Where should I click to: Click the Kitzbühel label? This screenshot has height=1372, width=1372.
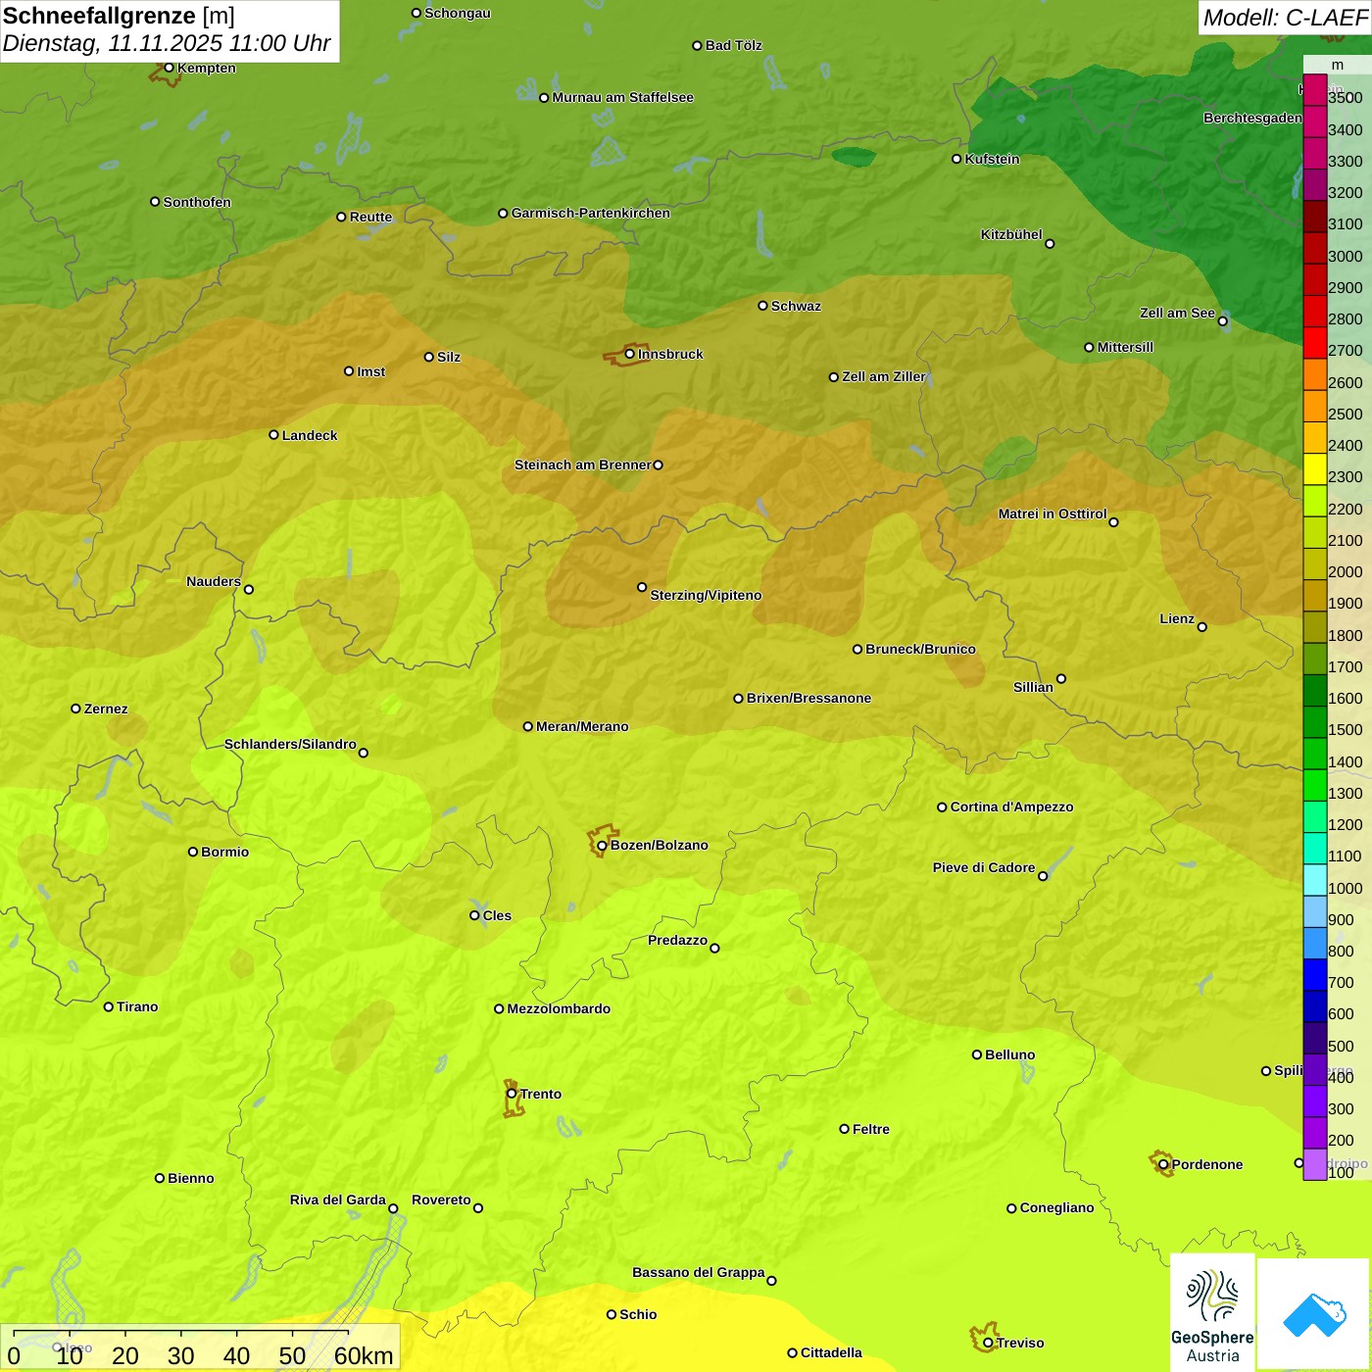pos(1011,234)
